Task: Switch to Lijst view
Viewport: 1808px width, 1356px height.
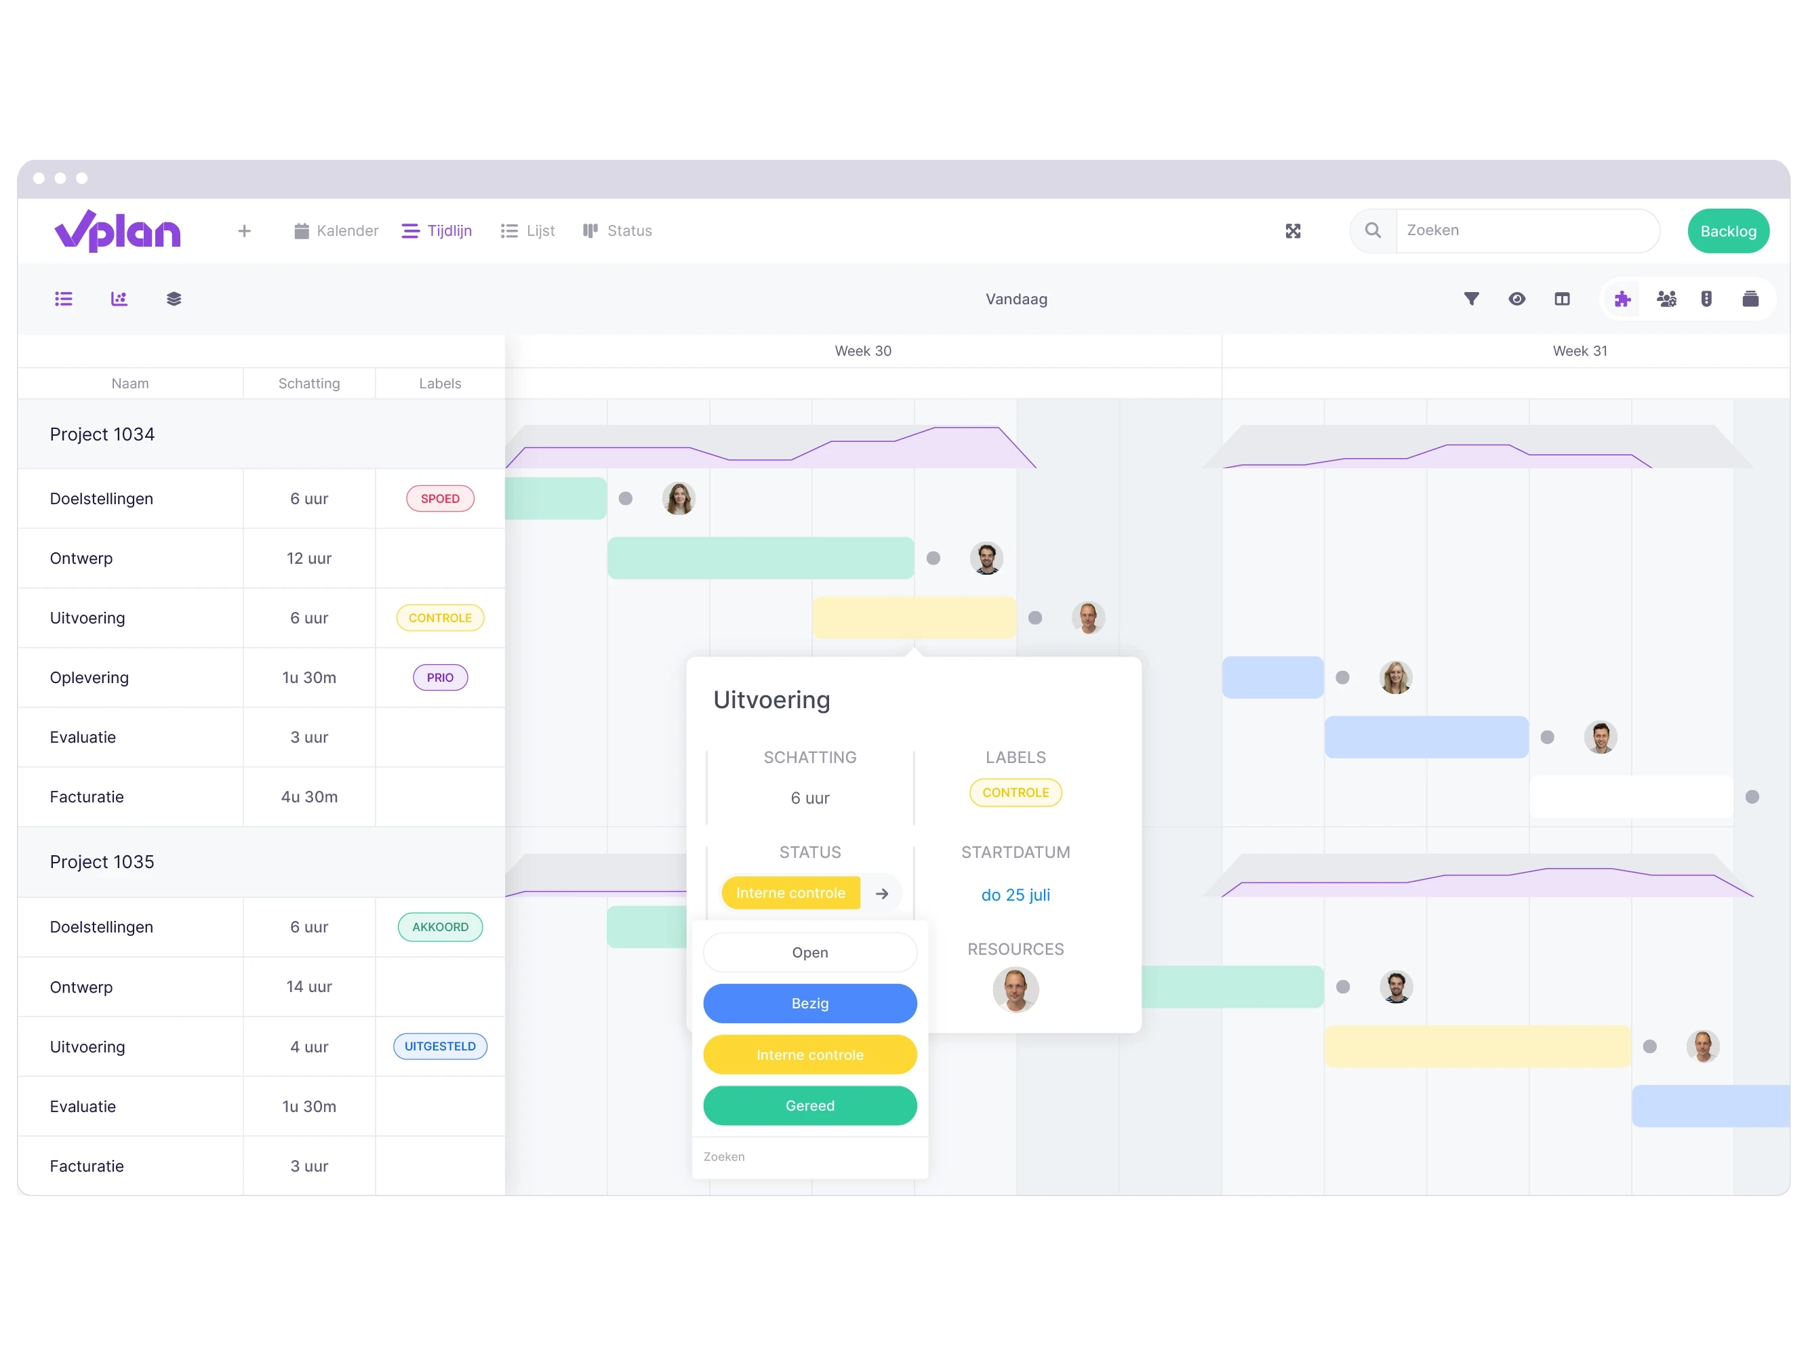Action: [x=529, y=229]
